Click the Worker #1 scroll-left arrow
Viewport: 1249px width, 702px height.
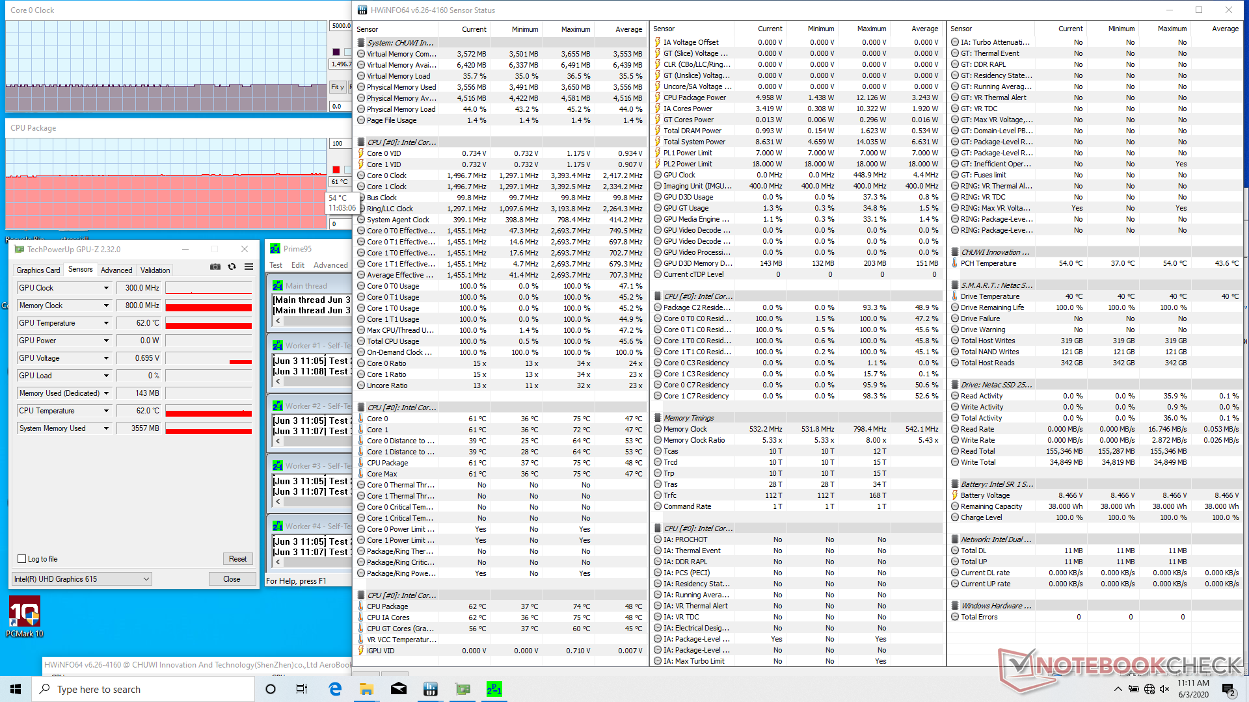pyautogui.click(x=278, y=382)
